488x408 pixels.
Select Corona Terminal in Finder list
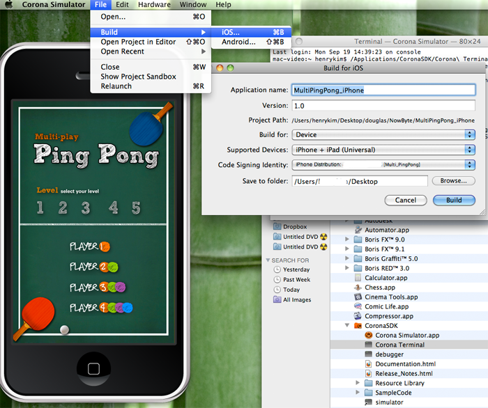tap(399, 345)
